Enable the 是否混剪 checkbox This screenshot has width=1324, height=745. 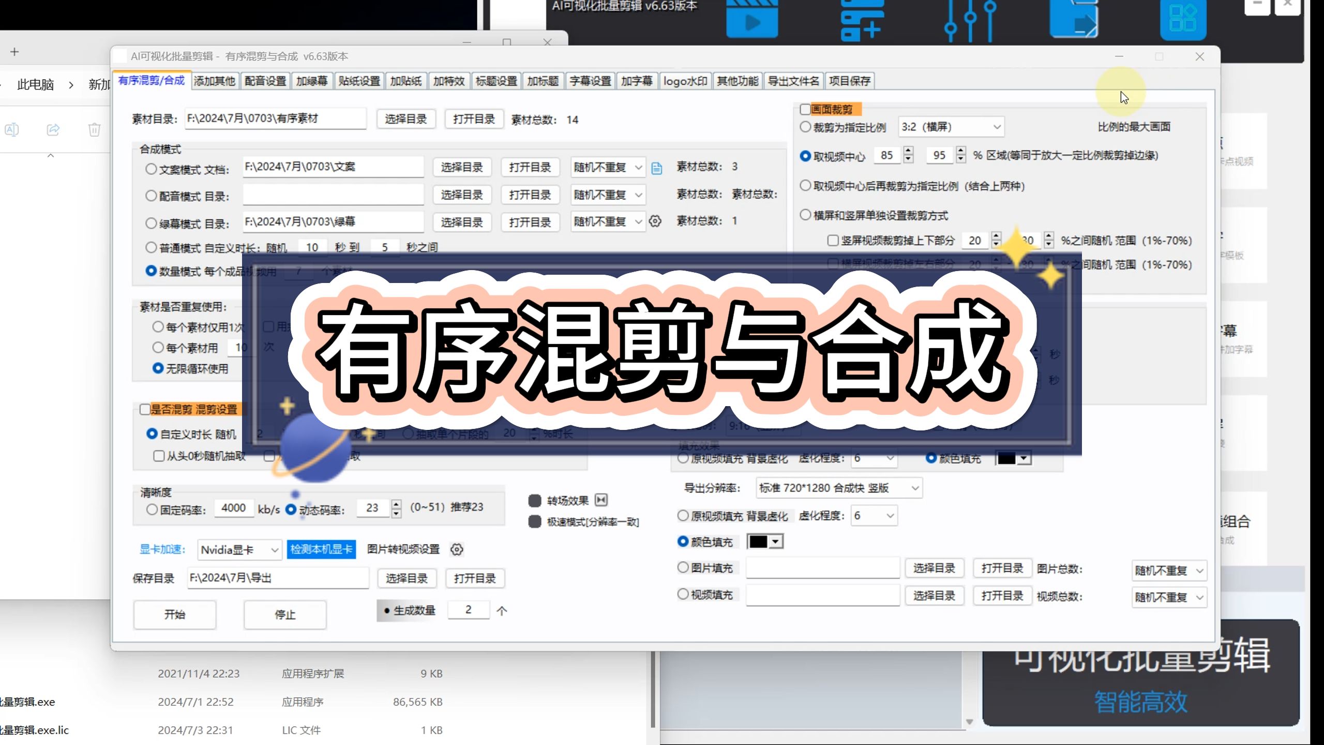145,409
